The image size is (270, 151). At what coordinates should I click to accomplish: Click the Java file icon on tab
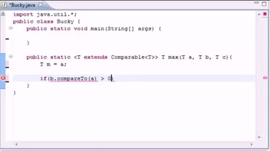4,5
